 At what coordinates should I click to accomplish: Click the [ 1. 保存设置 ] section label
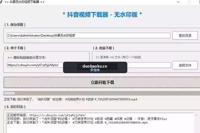pos(15,25)
